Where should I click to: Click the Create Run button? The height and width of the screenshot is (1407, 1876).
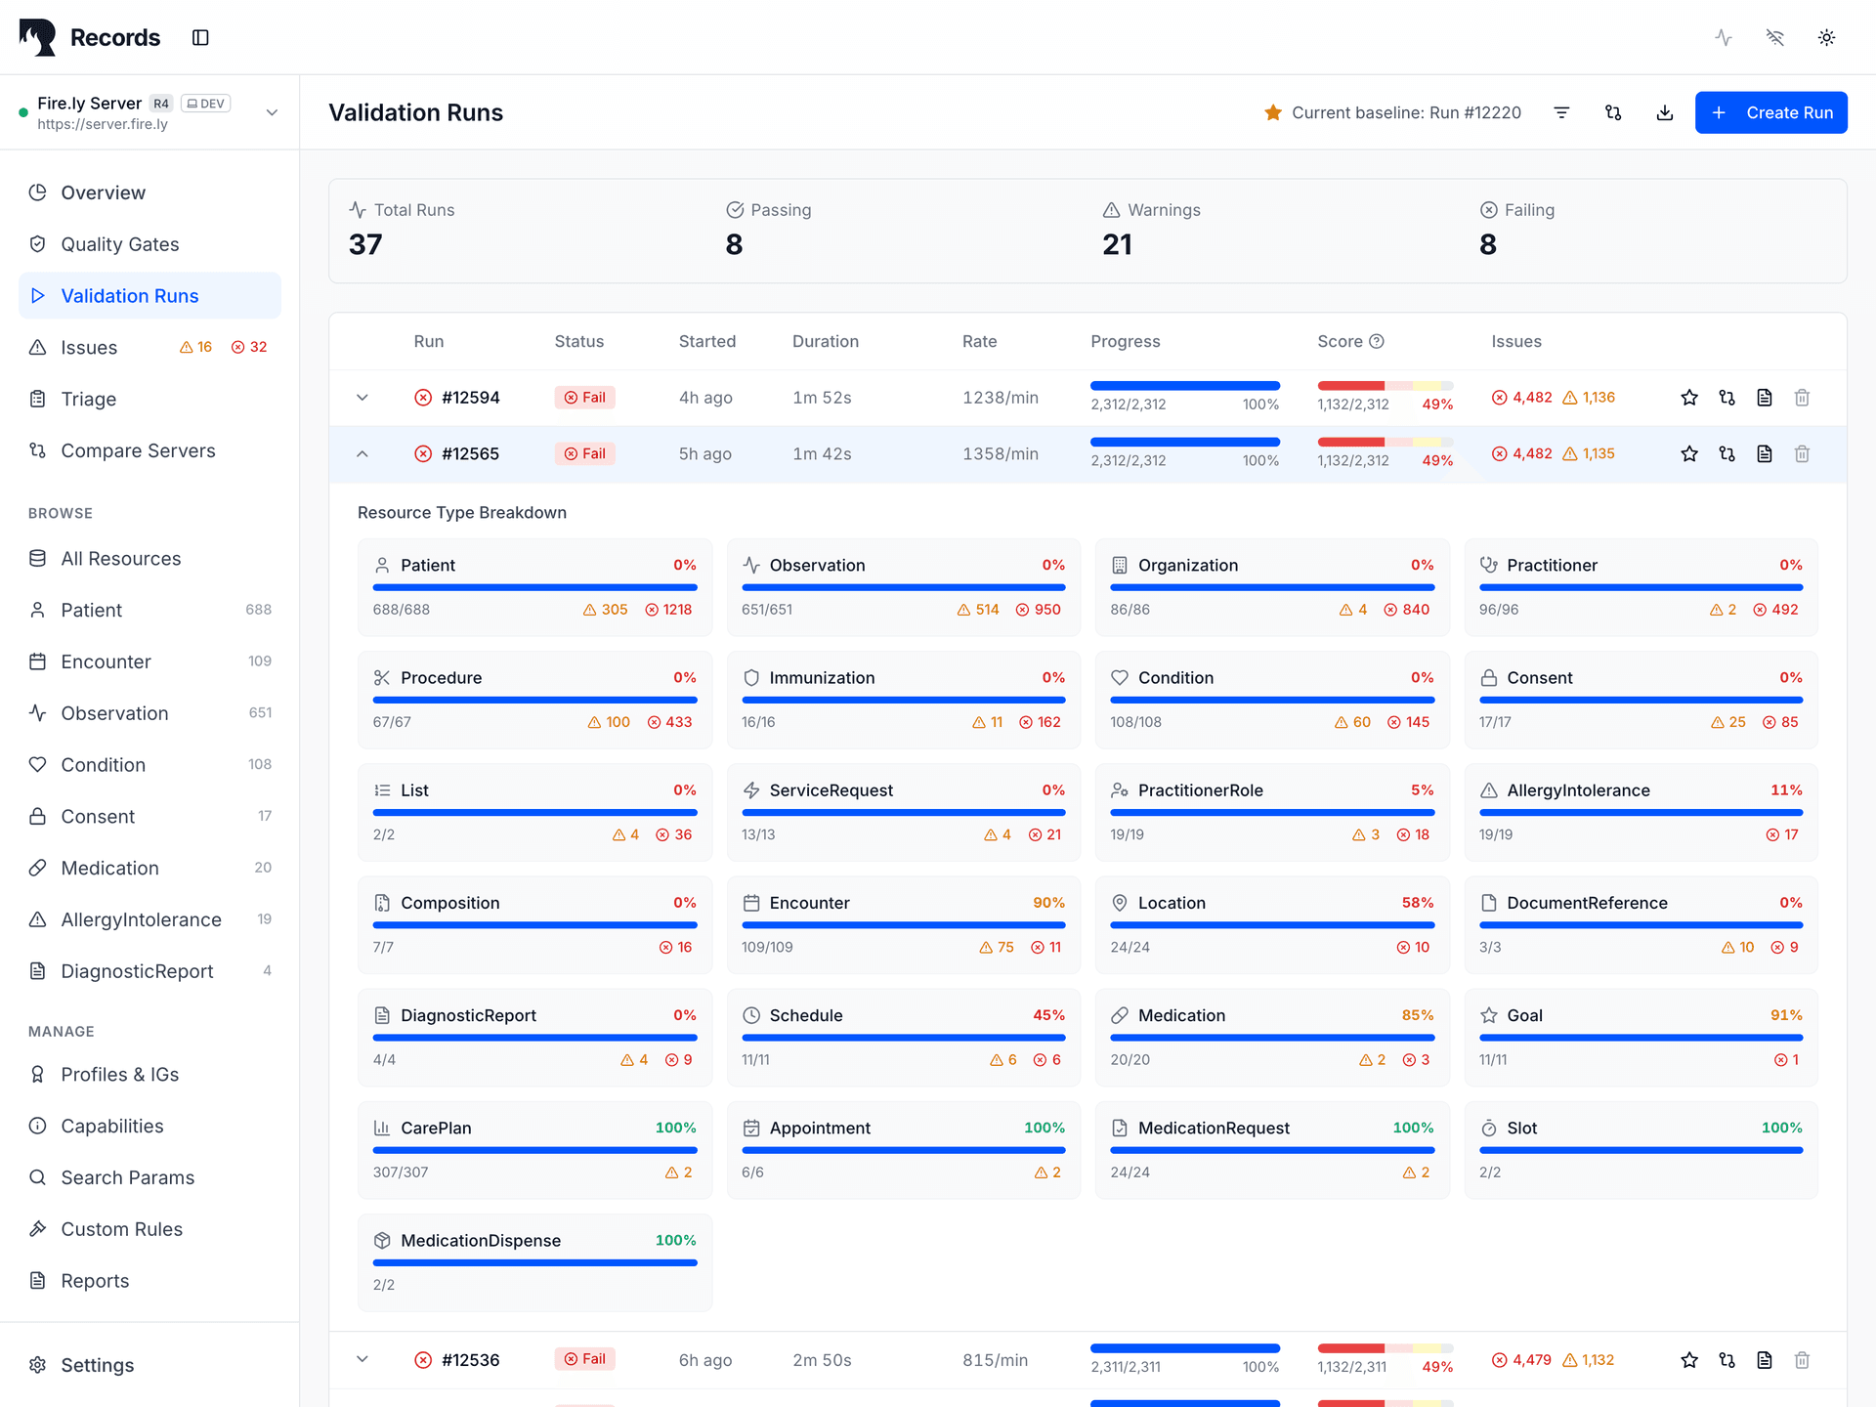pos(1770,112)
